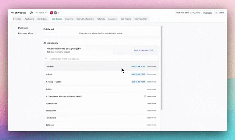
Task: Focus the Search for more job boards field
Action: 102,59
